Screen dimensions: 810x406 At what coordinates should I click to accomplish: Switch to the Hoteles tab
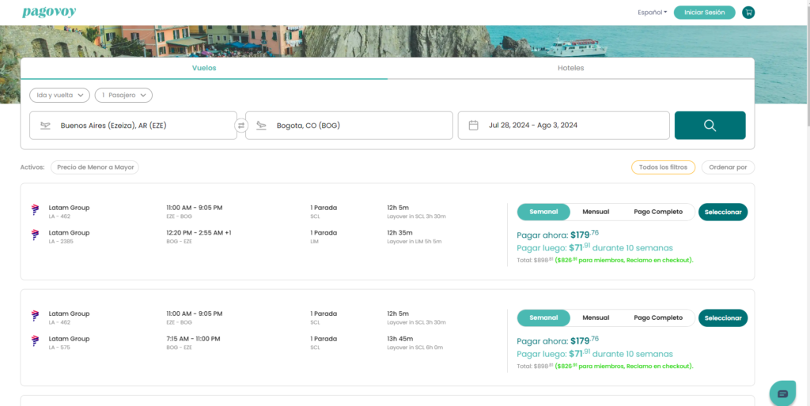(x=570, y=68)
